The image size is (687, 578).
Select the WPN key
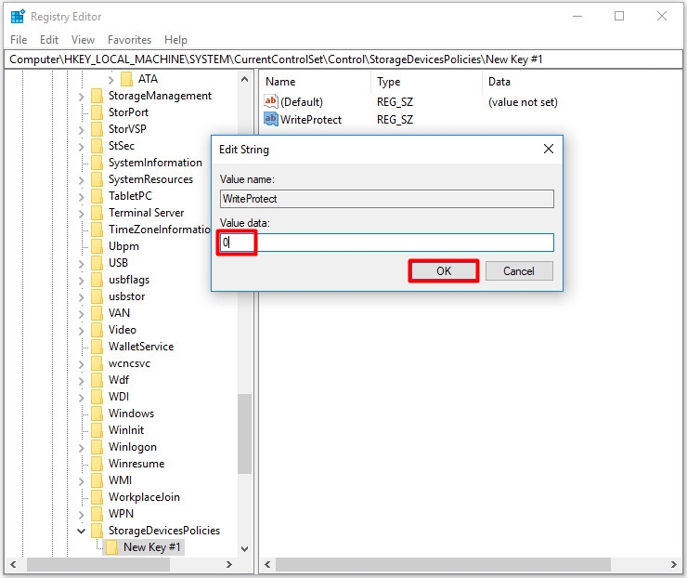click(121, 514)
